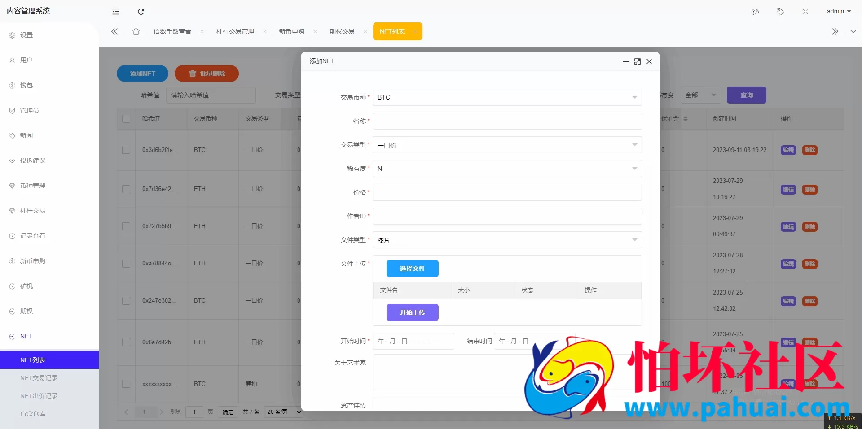Viewport: 862px width, 429px height.
Task: Select 盲盒仓库 submenu item
Action: 49,414
